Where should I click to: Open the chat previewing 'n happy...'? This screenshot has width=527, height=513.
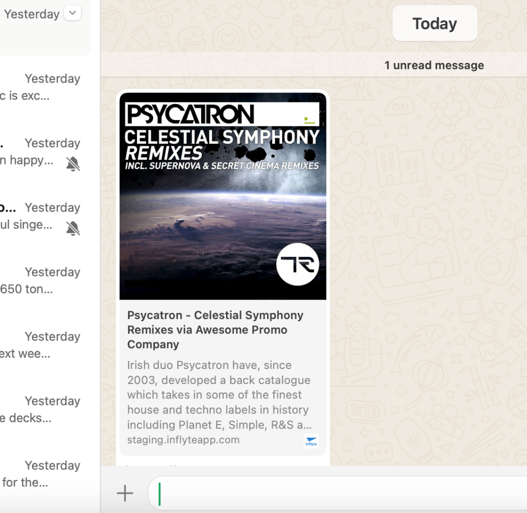[x=45, y=152]
